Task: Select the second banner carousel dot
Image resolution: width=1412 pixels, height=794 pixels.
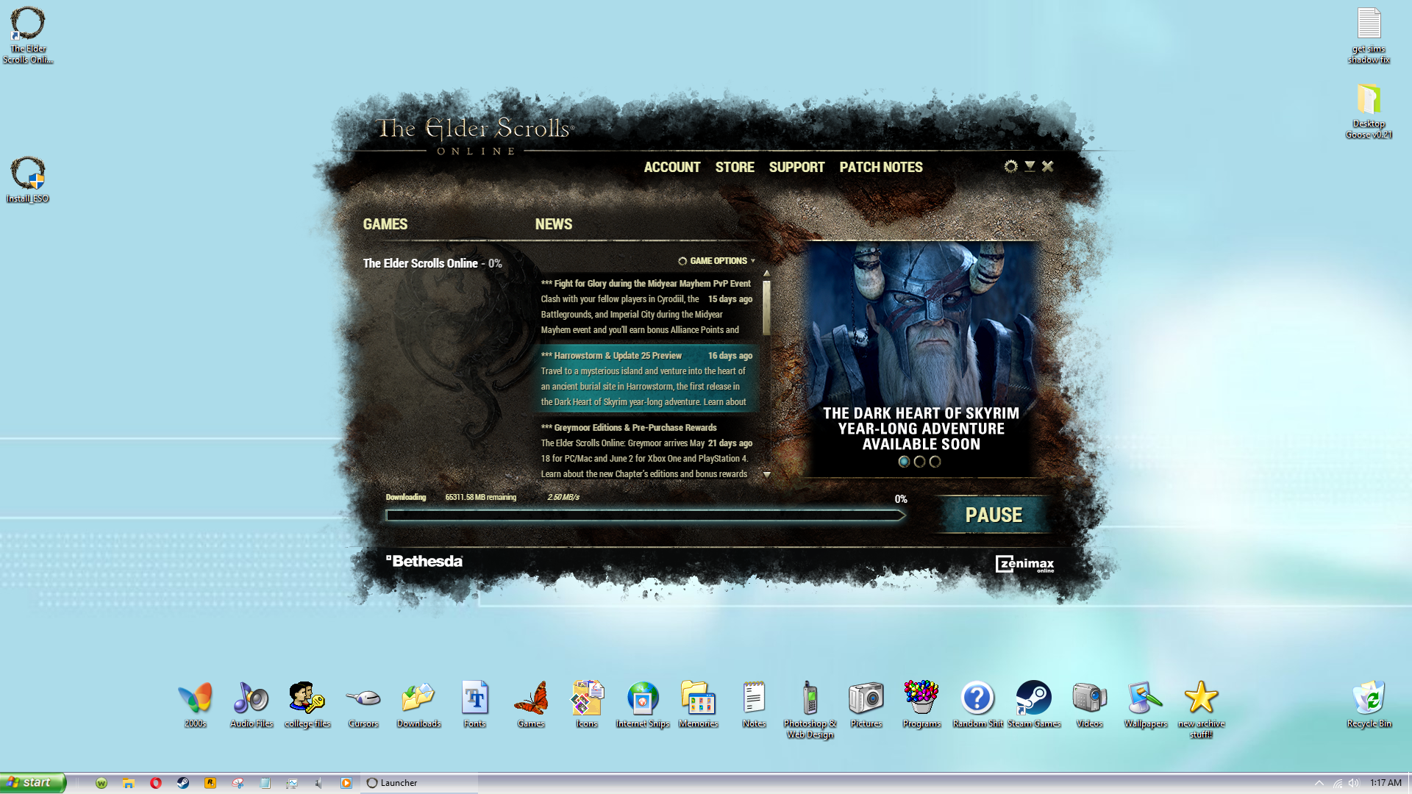Action: 919,462
